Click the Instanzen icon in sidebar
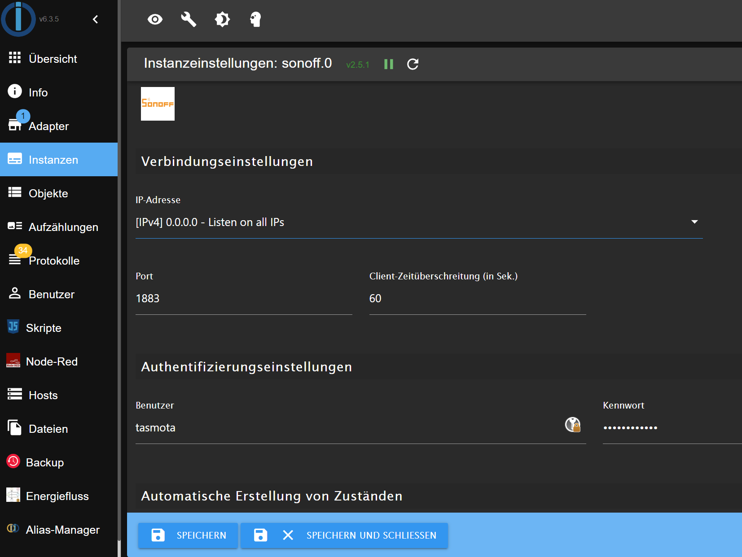This screenshot has height=557, width=742. pyautogui.click(x=15, y=159)
